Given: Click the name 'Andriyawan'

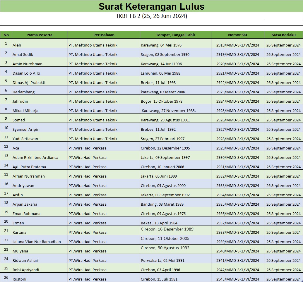Looking at the screenshot, I should click(x=23, y=186).
